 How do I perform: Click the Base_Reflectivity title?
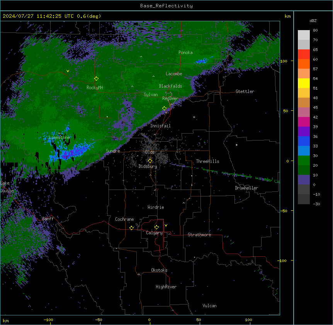coord(166,6)
